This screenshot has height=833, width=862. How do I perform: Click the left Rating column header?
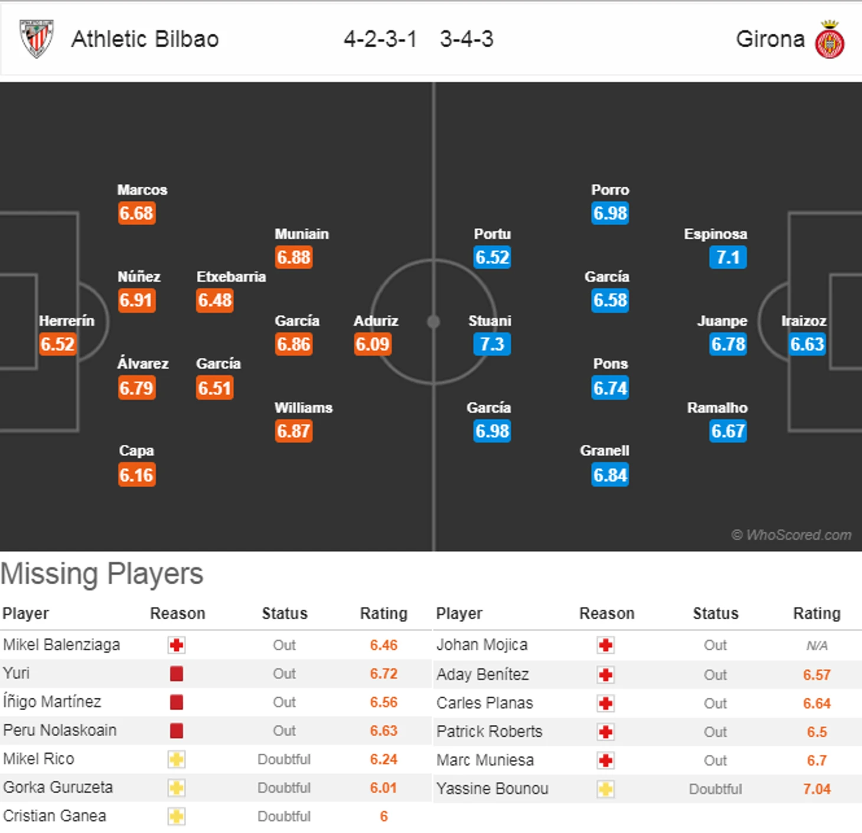383,613
